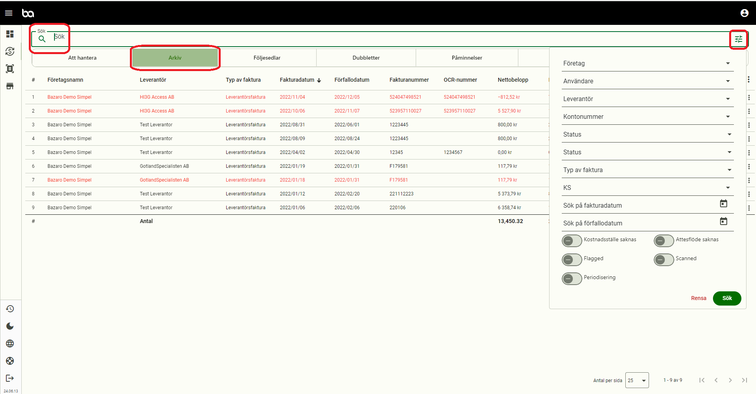Switch to the Att hantera tab
This screenshot has height=394, width=756.
pyautogui.click(x=82, y=58)
